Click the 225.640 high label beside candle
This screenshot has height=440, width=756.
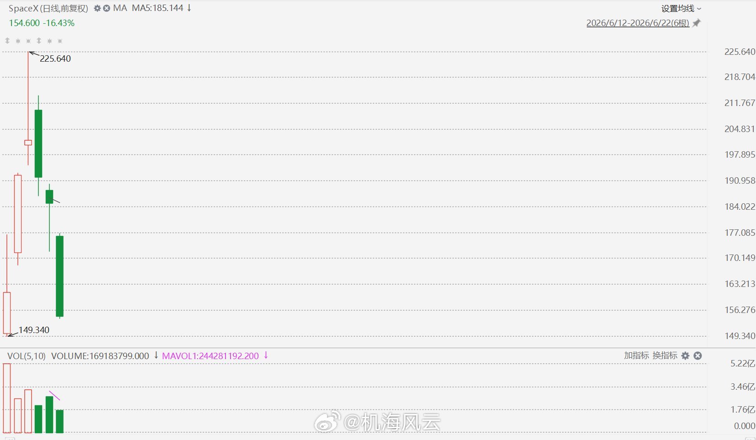[x=55, y=58]
